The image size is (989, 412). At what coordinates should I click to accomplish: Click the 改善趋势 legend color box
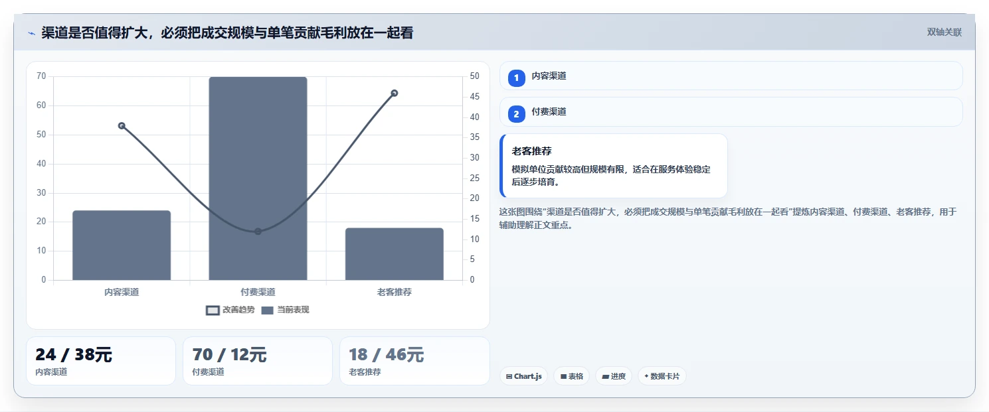coord(213,310)
